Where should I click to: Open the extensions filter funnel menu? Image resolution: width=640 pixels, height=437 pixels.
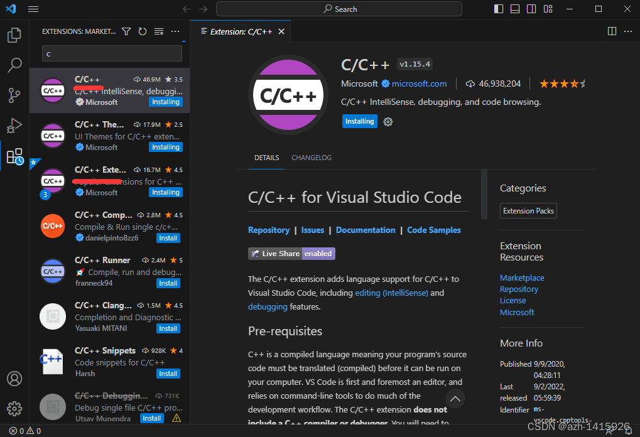click(126, 31)
